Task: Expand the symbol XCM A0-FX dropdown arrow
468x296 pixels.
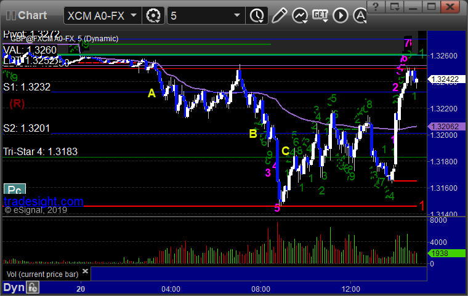Action: (134, 15)
